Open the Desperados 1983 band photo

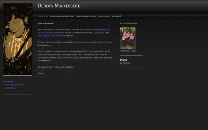point(128,38)
